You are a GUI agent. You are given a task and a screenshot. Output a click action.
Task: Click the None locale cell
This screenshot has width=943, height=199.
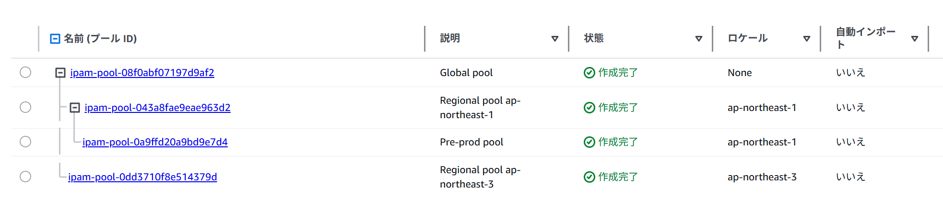[740, 73]
